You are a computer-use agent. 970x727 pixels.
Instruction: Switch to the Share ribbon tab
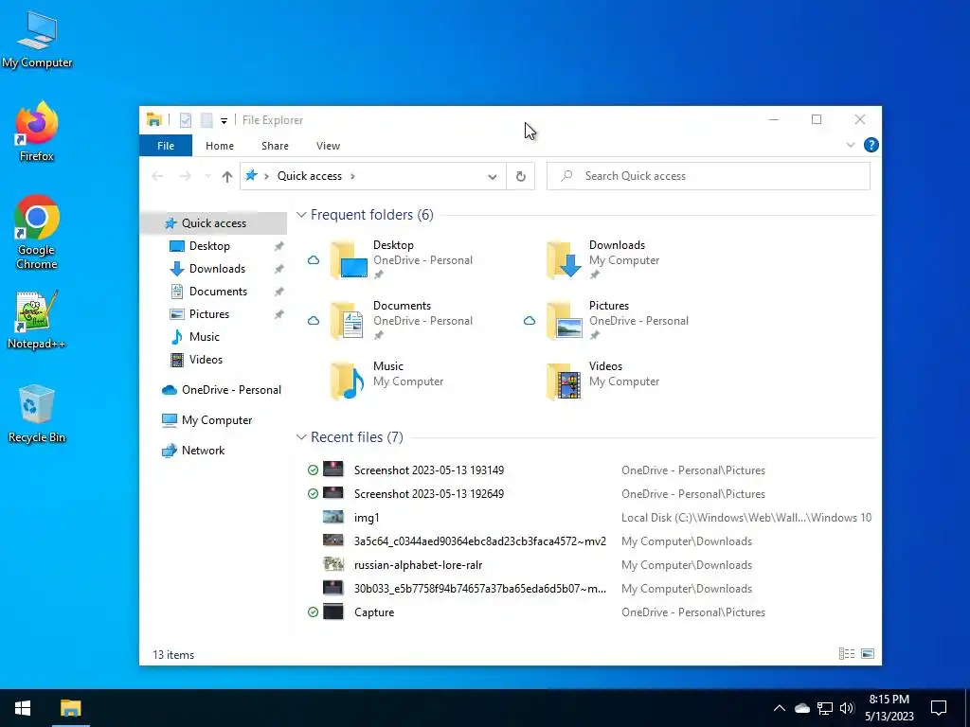pyautogui.click(x=275, y=146)
